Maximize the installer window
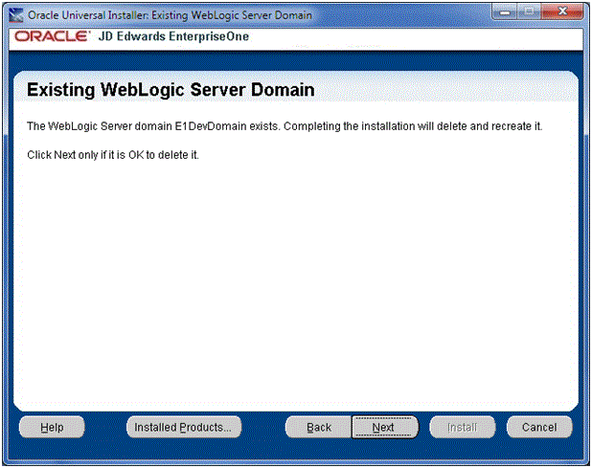Screen dimensions: 592x468 [529, 12]
